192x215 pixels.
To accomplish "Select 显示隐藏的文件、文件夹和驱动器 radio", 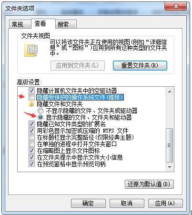I will (x=40, y=117).
